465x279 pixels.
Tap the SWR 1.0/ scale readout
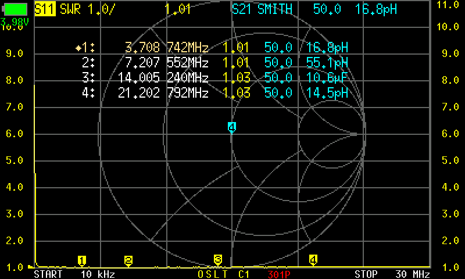click(88, 9)
